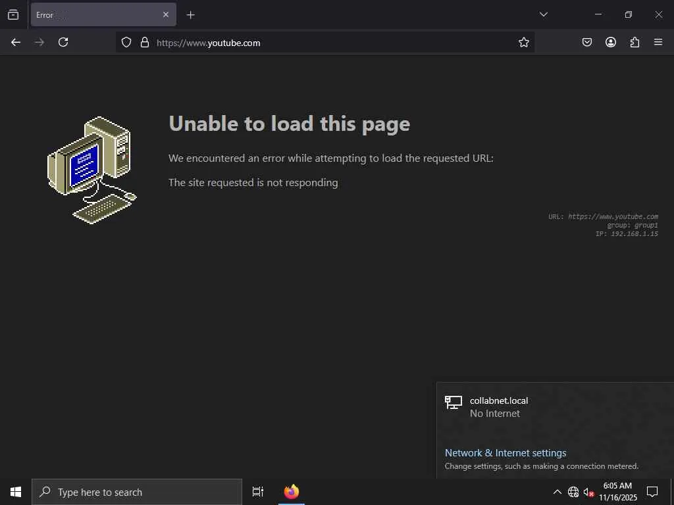674x505 pixels.
Task: Select the Error tab
Action: point(103,14)
